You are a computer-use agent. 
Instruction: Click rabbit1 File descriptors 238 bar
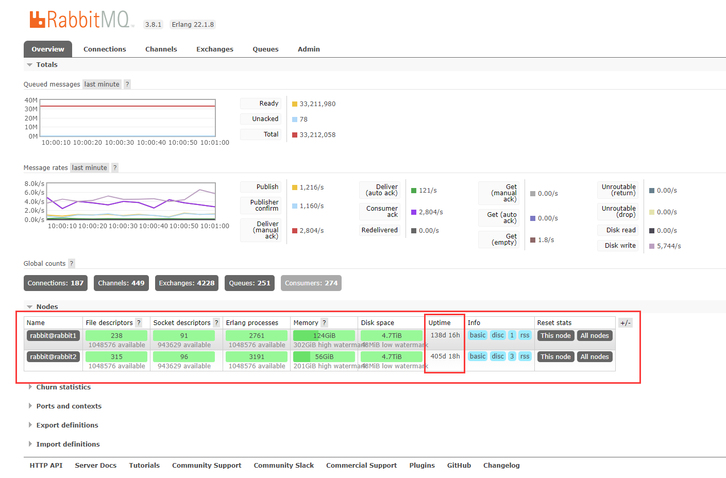pyautogui.click(x=116, y=336)
